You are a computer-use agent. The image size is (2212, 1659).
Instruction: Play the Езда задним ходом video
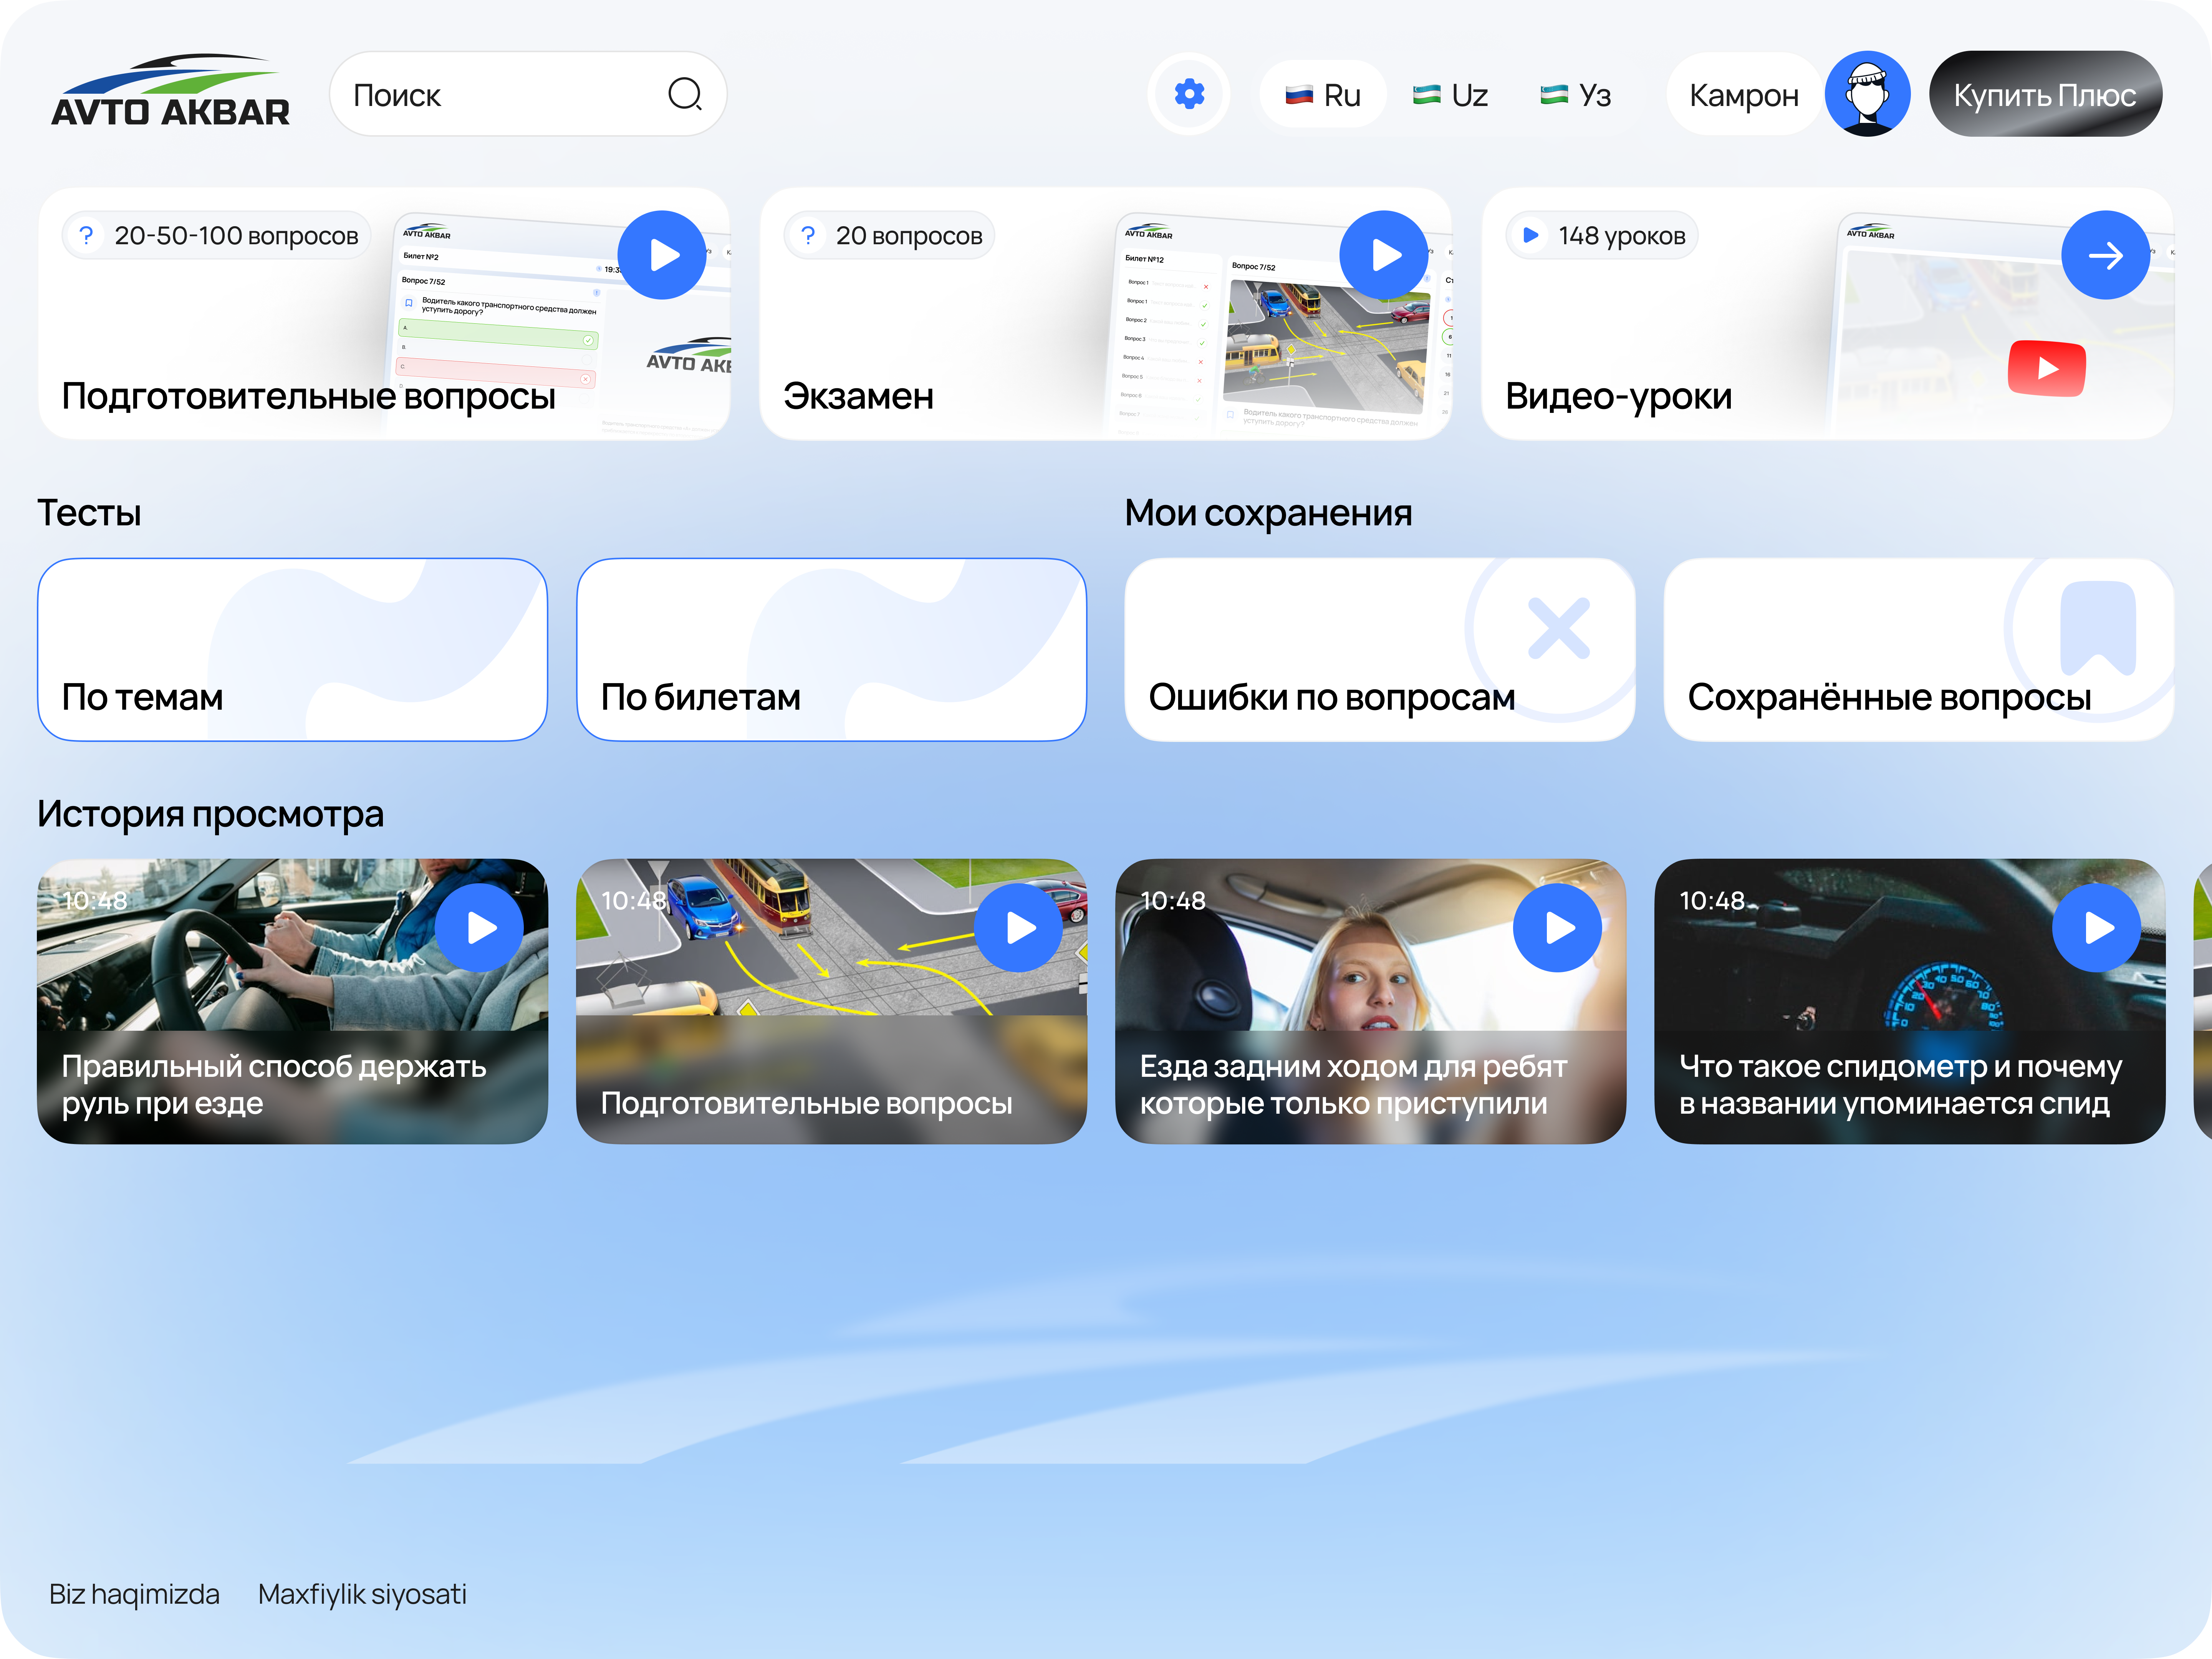[1557, 928]
